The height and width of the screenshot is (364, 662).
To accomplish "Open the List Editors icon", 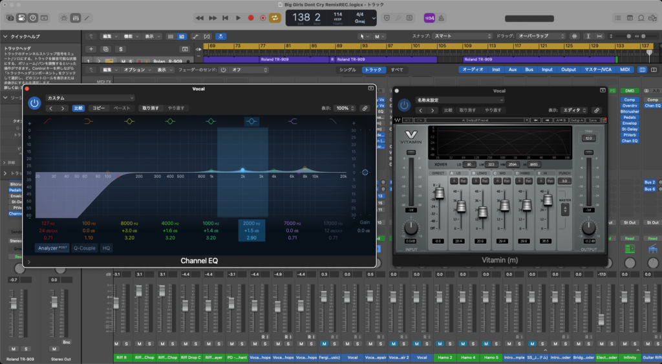I will pyautogui.click(x=617, y=17).
